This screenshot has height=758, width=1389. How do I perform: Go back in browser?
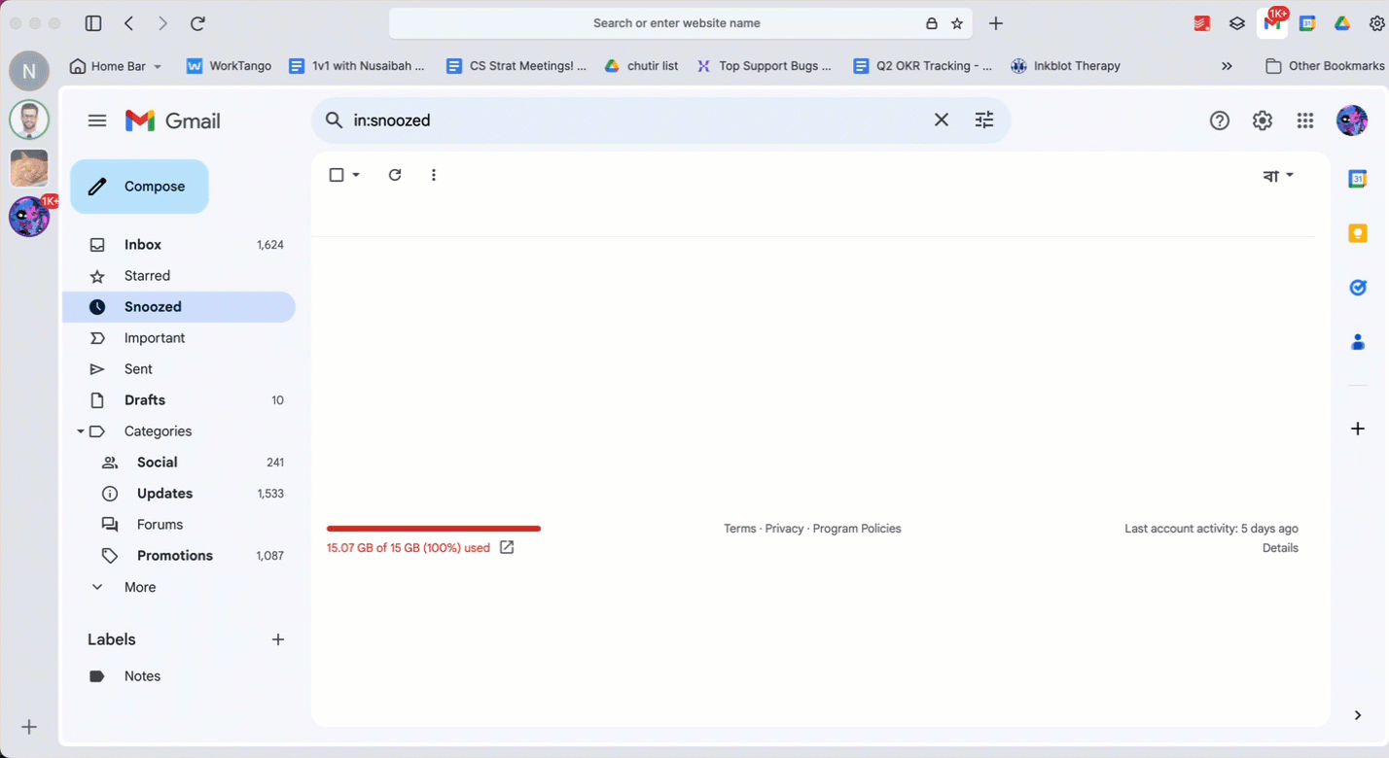point(129,23)
